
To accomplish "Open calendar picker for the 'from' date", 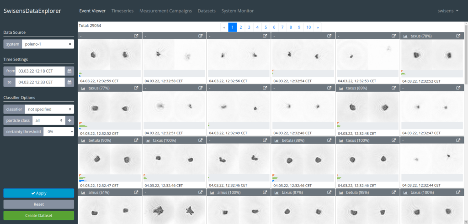I will click(x=69, y=71).
